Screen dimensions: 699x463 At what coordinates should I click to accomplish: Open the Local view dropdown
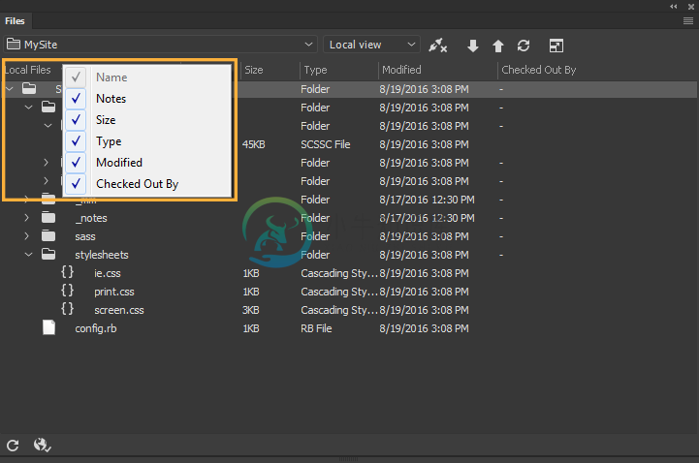(x=371, y=45)
